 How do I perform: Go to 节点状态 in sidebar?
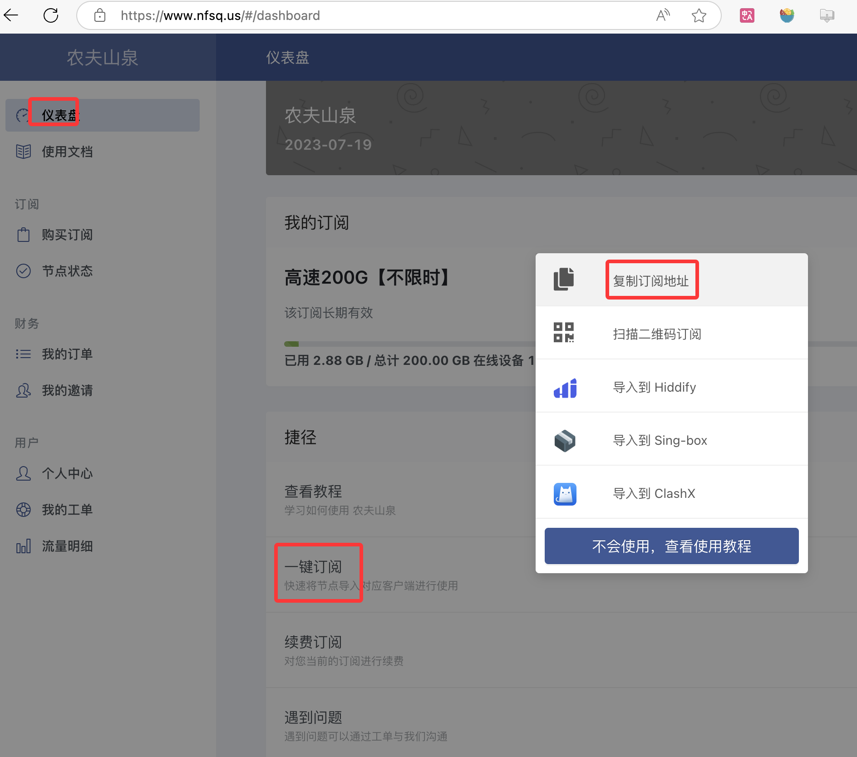tap(67, 271)
